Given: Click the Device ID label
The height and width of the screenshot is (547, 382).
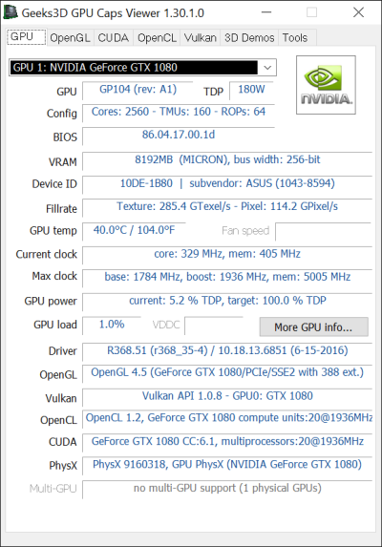Looking at the screenshot, I should 54,184.
